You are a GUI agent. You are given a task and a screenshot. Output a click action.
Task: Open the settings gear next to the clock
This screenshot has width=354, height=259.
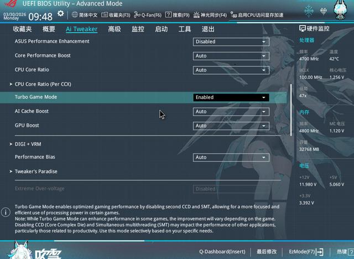point(60,14)
